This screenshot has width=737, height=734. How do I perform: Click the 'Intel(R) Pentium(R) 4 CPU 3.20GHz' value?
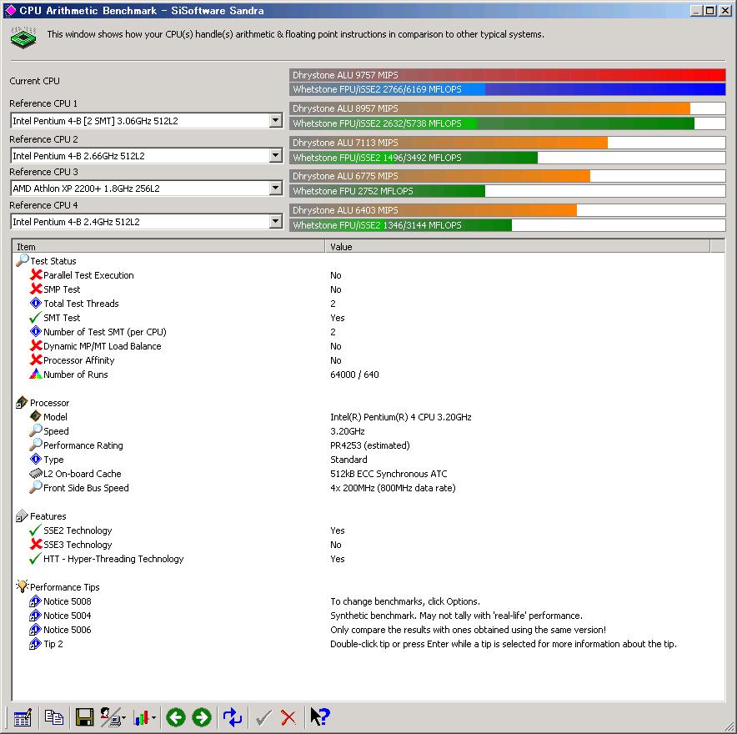(x=401, y=417)
